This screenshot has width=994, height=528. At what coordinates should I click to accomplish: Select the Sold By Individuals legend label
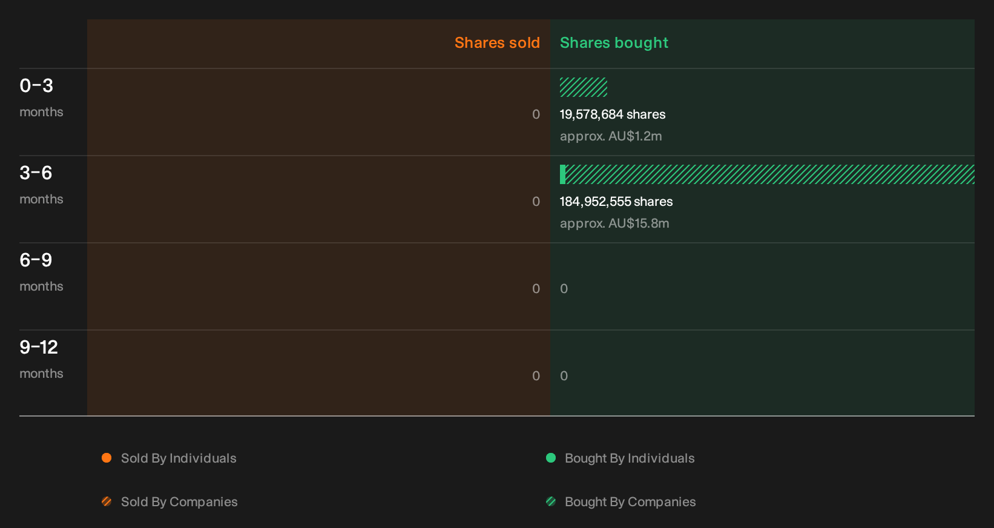[179, 458]
